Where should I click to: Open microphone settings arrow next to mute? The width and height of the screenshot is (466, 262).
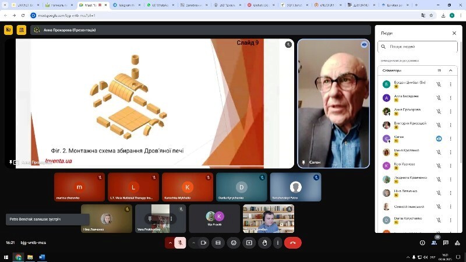(170, 243)
